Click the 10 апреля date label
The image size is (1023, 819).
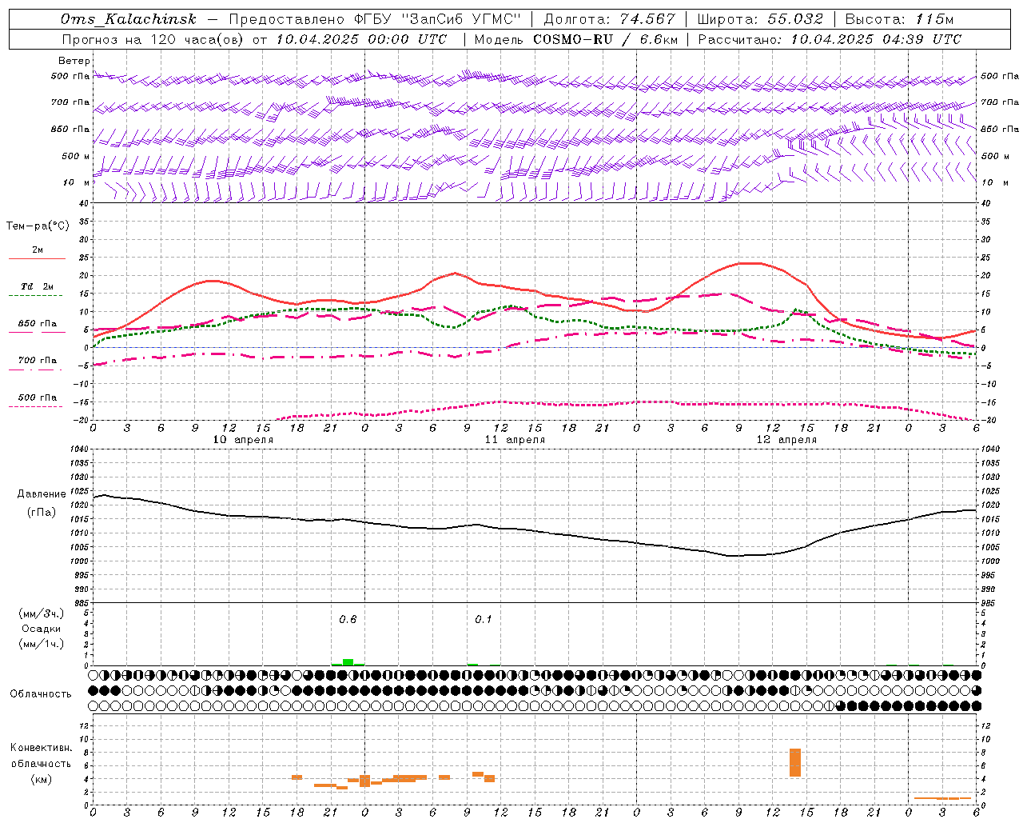tap(243, 440)
